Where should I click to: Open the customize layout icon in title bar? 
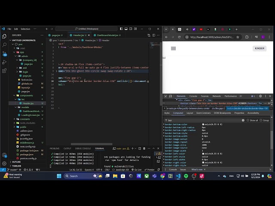[x=135, y=29]
